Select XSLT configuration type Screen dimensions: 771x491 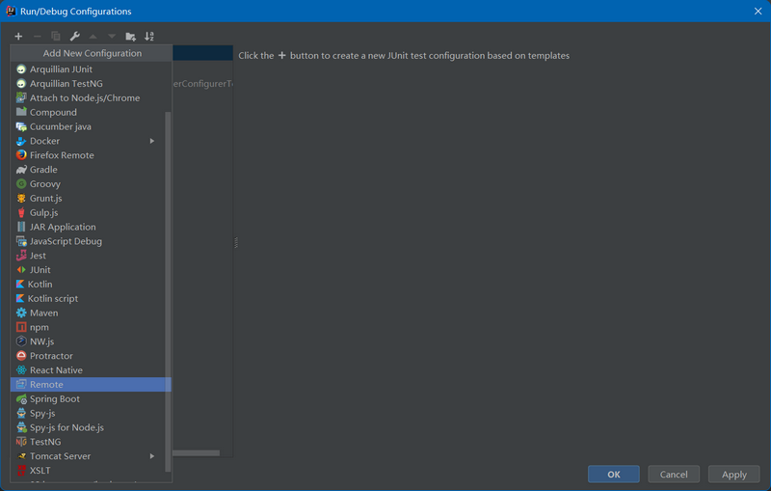point(91,471)
